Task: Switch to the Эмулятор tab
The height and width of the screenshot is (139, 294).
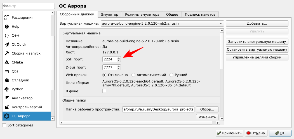Action: coord(110,14)
